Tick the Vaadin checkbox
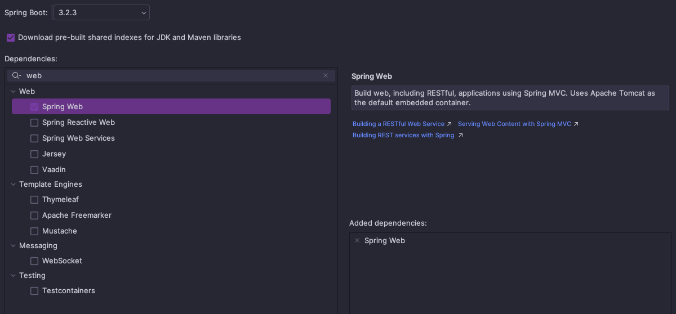This screenshot has width=676, height=314. point(34,169)
